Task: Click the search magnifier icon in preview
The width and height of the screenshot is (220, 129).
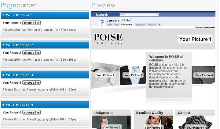Action: 157,14
